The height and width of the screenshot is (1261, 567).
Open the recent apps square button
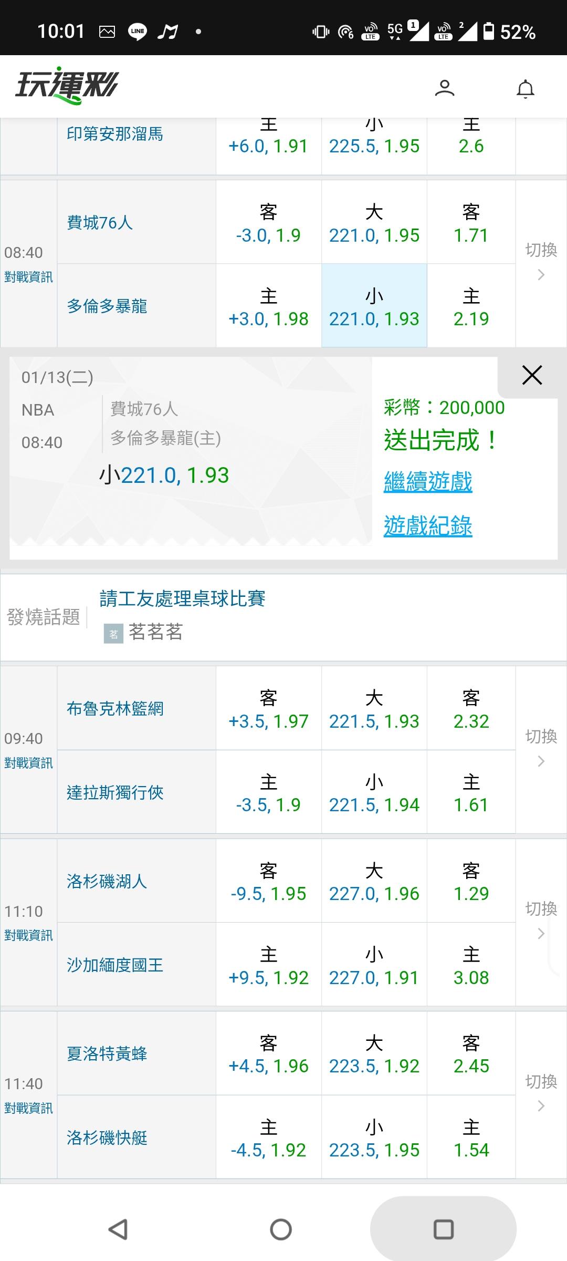(443, 1229)
